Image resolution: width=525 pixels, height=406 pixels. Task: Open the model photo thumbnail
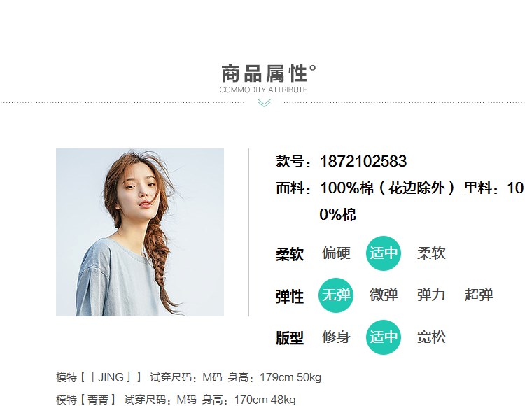(x=140, y=232)
